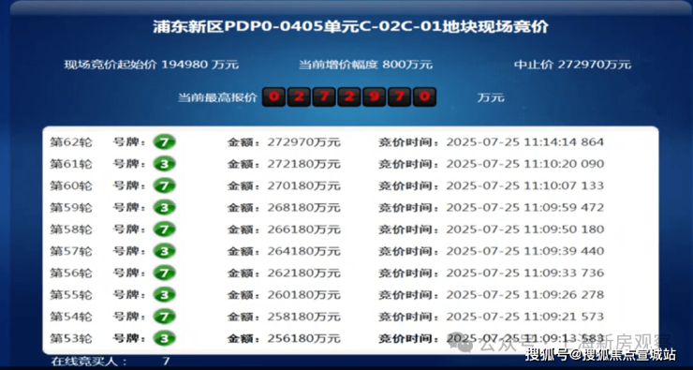This screenshot has width=693, height=370.
Task: Select the green badge in round 60
Action: pyautogui.click(x=165, y=185)
